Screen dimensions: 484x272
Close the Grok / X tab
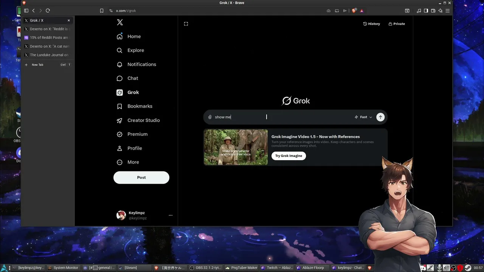(69, 20)
